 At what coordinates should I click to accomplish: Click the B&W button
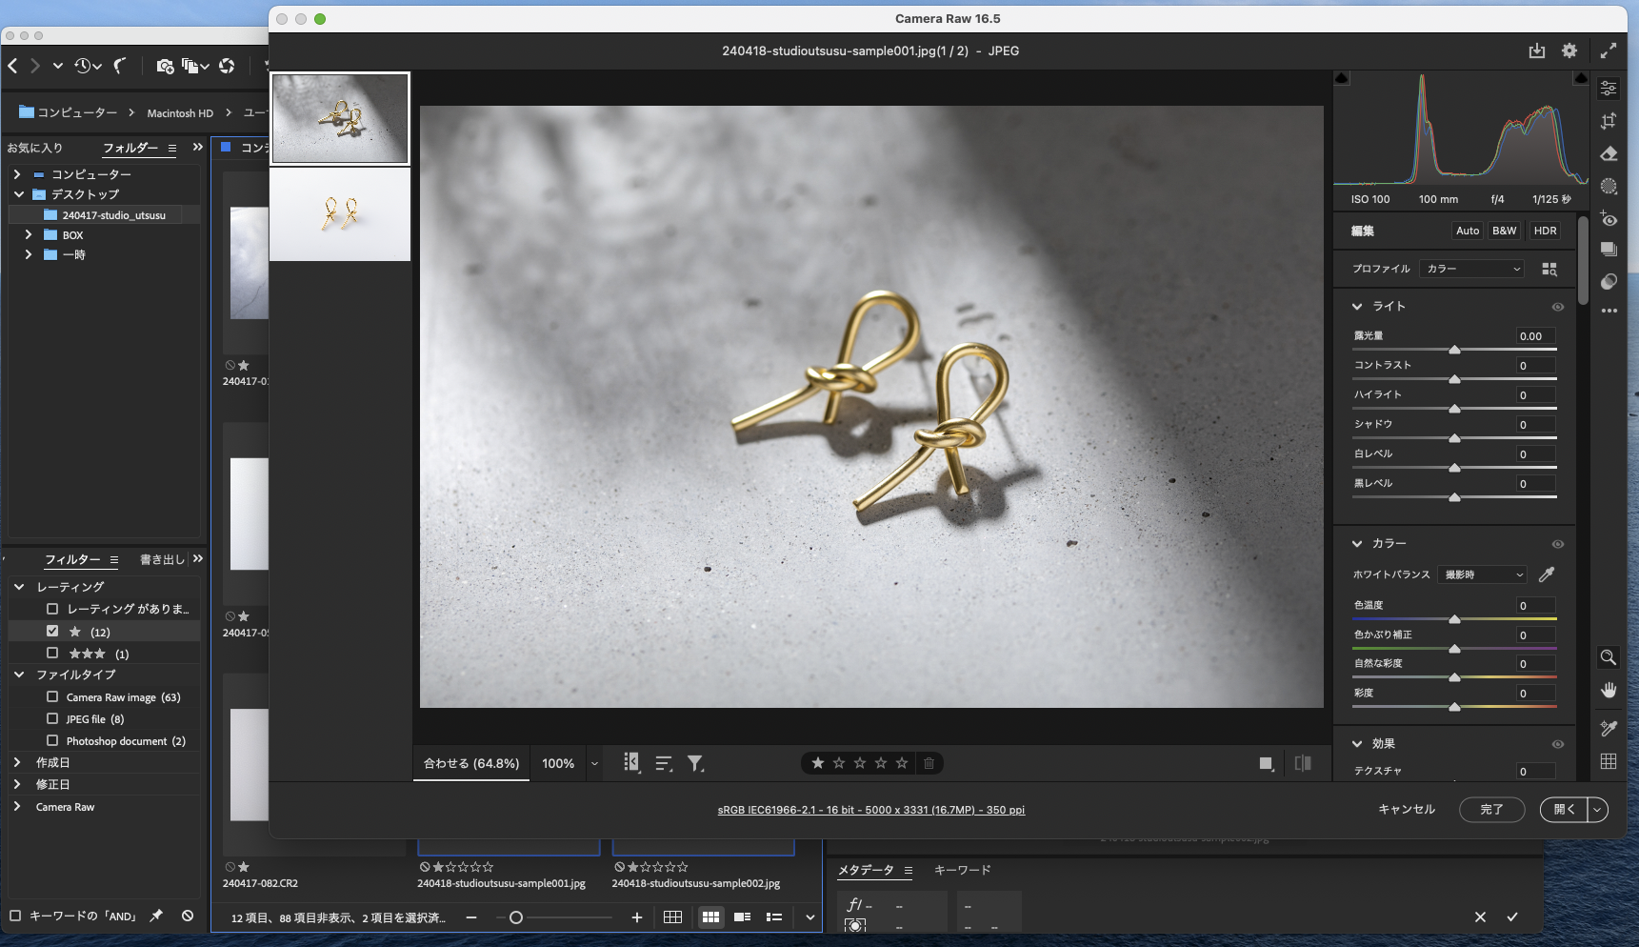coord(1505,231)
